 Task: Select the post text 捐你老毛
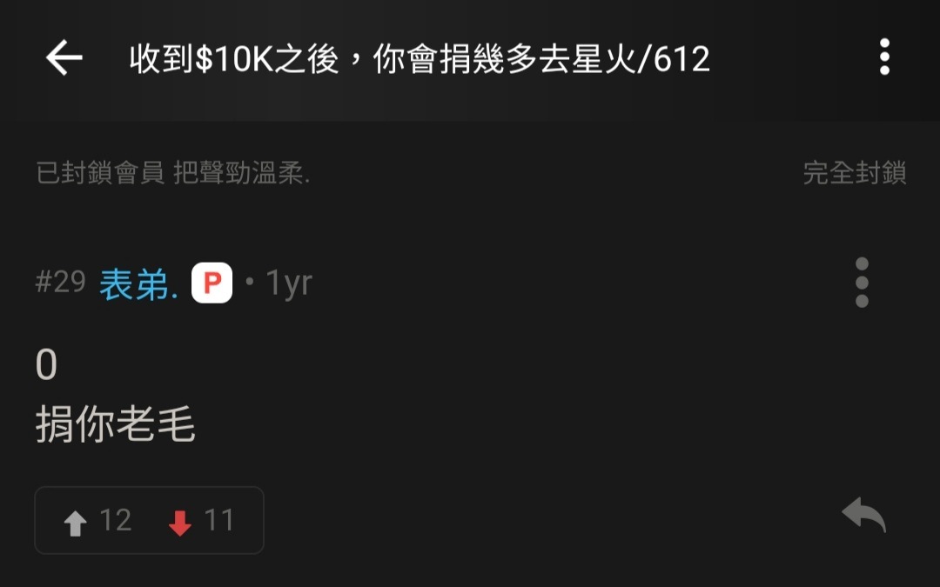pyautogui.click(x=116, y=424)
